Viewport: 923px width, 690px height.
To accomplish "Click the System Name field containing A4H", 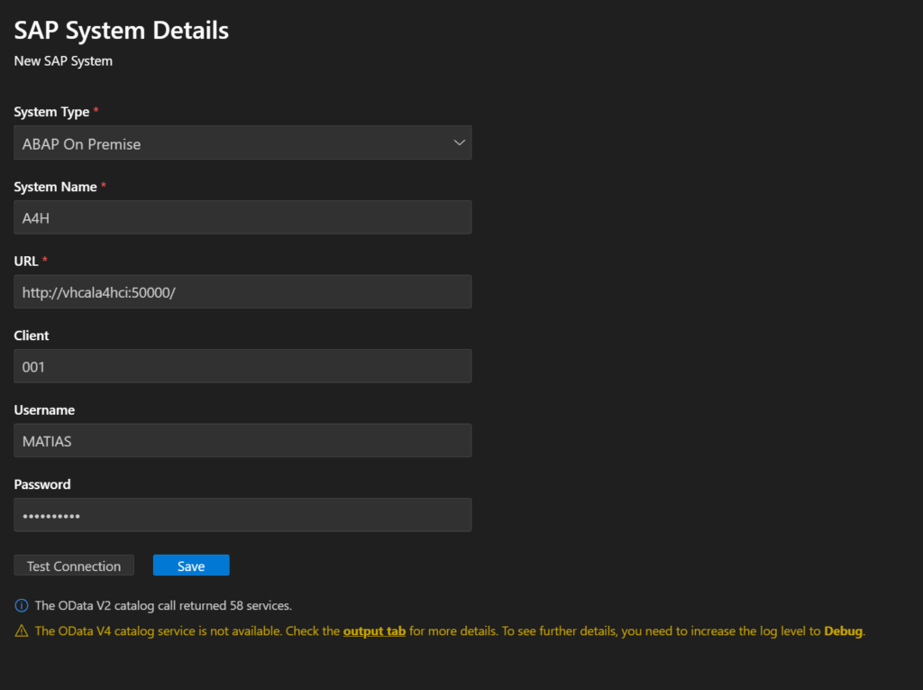I will (242, 217).
